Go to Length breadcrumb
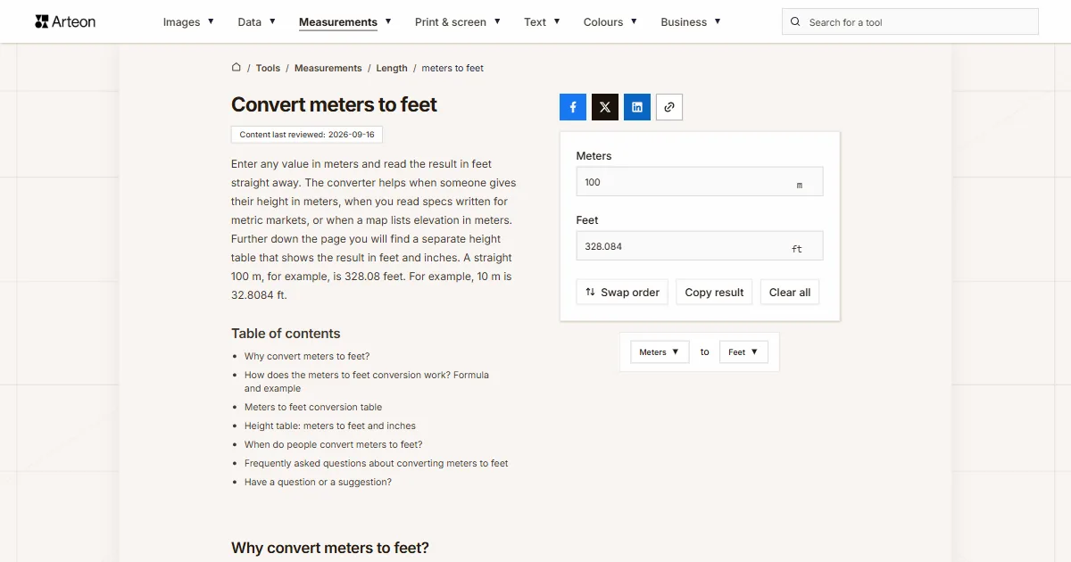The width and height of the screenshot is (1071, 562). pos(392,68)
